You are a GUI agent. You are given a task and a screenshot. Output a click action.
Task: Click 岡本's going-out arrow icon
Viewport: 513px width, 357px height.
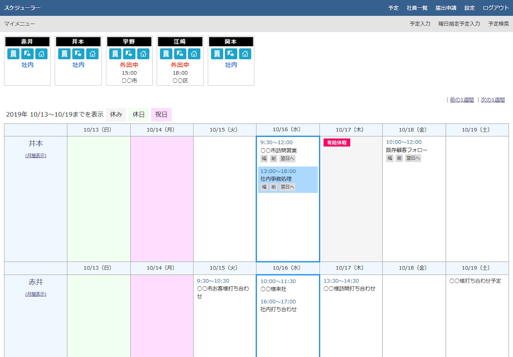[x=231, y=54]
